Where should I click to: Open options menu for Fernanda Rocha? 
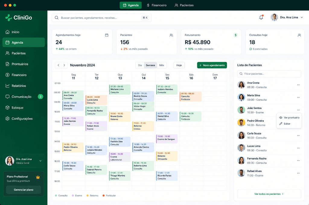pyautogui.click(x=298, y=161)
